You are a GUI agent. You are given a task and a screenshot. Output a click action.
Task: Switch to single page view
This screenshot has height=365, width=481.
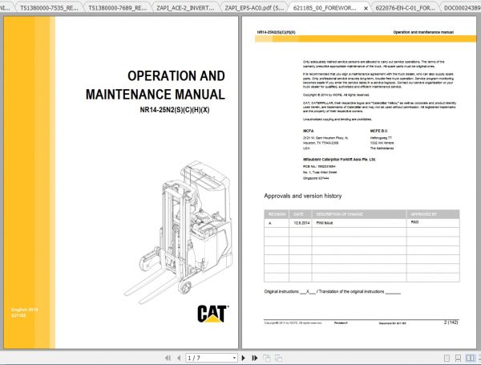point(447,358)
